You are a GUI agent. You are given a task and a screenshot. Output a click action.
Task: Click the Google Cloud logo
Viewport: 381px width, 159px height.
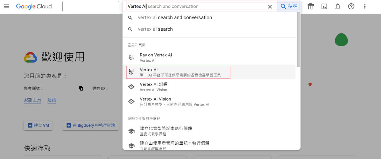[34, 6]
